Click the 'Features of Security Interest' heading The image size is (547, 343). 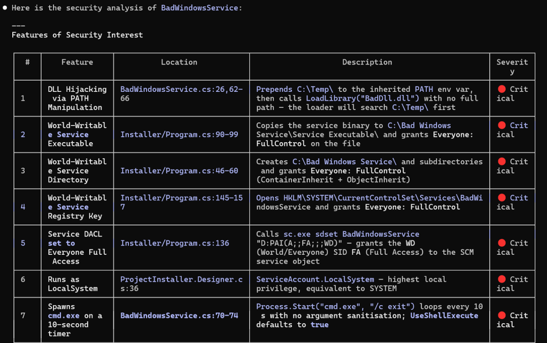point(77,35)
